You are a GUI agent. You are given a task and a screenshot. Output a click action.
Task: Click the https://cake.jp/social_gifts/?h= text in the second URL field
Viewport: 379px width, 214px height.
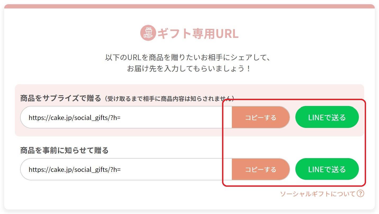coord(75,170)
